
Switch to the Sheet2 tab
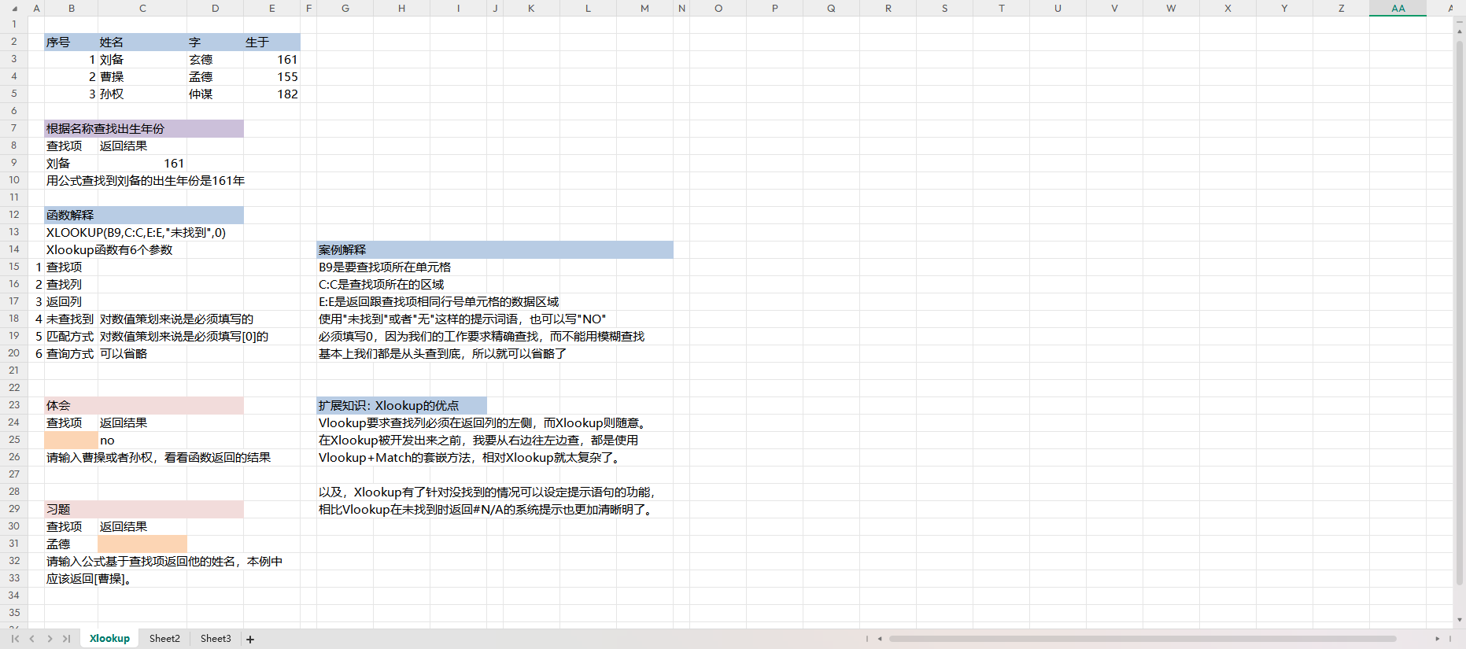164,639
